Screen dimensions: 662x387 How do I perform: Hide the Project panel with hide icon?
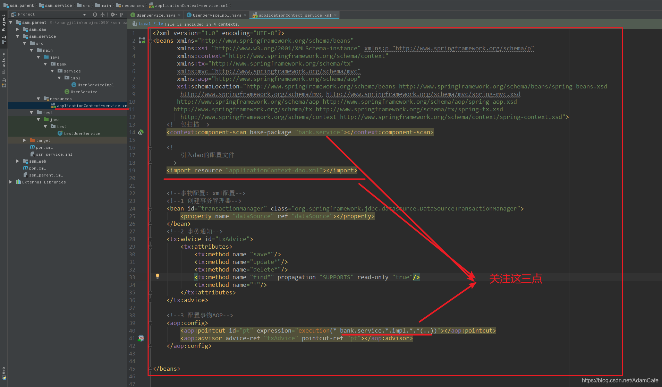click(122, 15)
